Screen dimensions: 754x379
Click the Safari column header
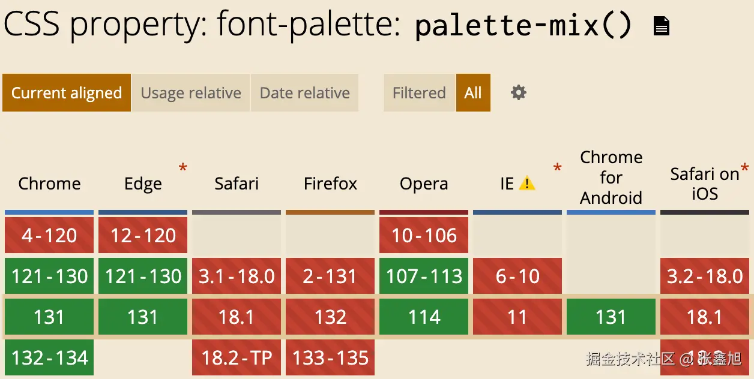(x=237, y=184)
